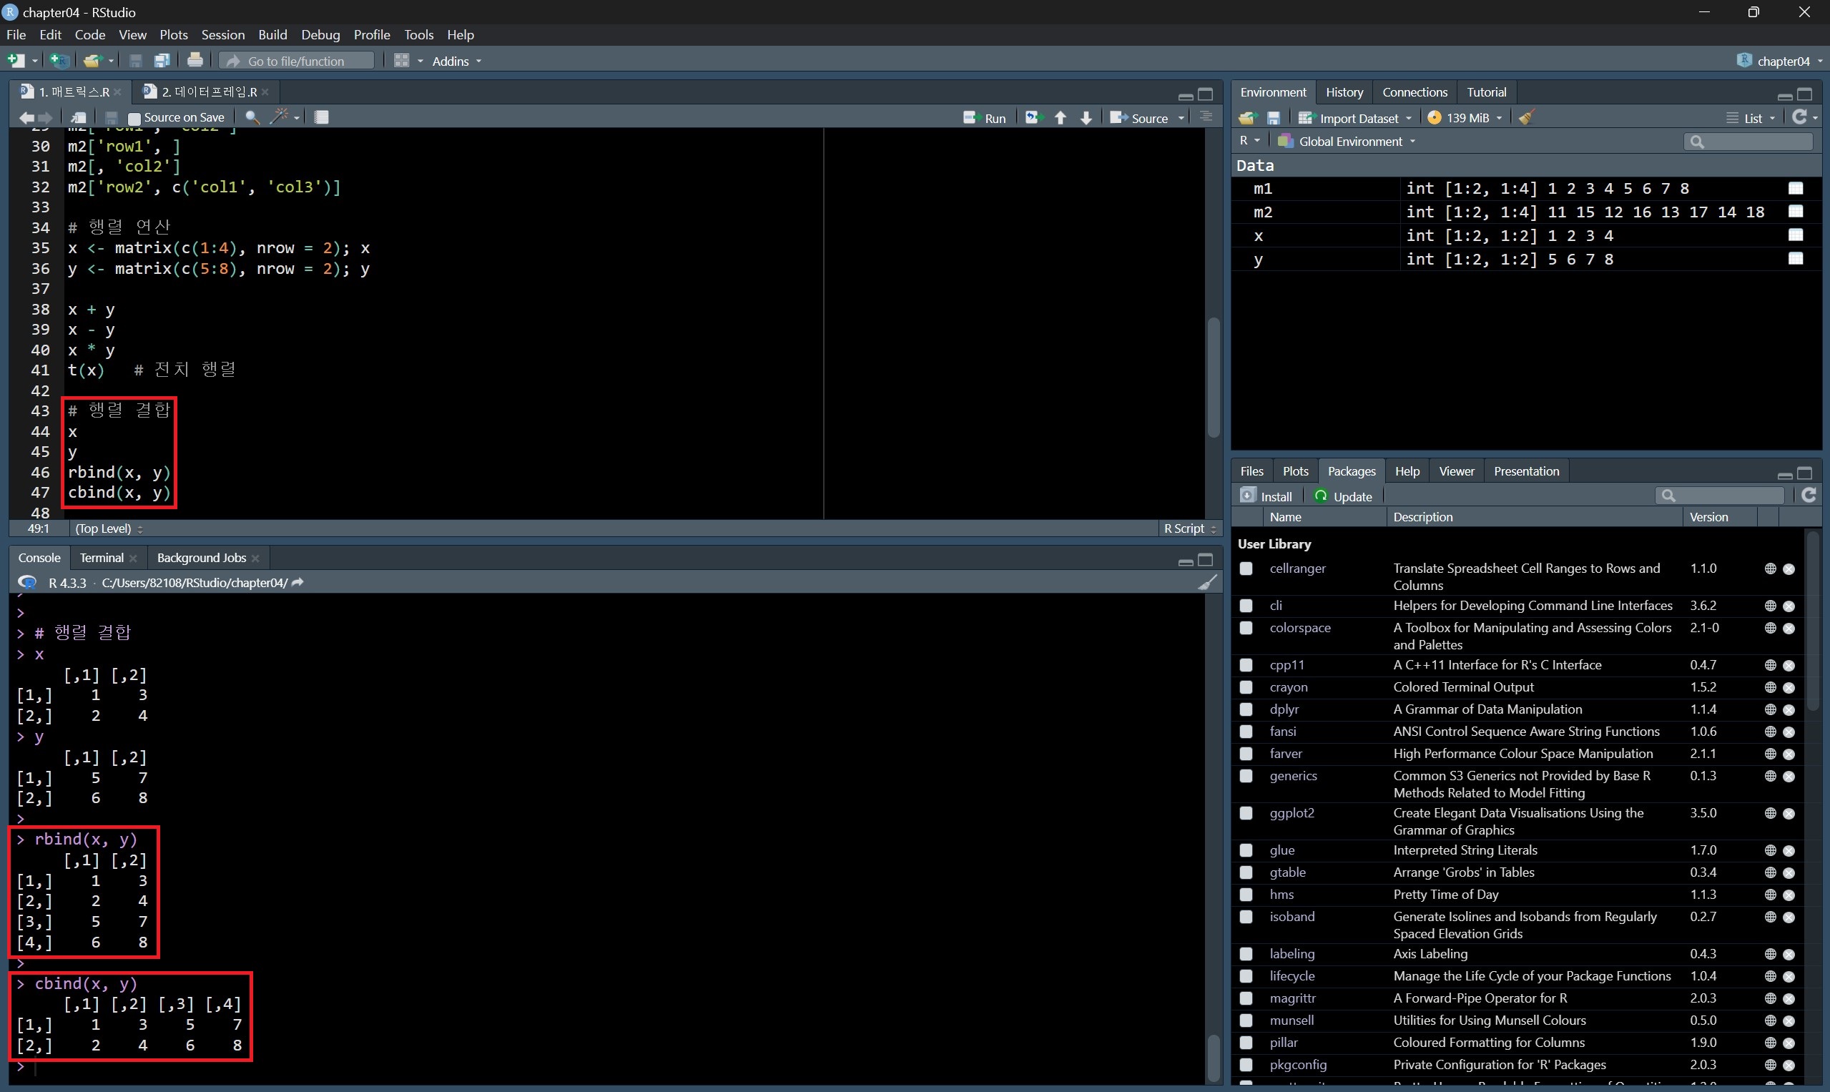Click the clear console broom icon
Viewport: 1830px width, 1092px height.
tap(1206, 583)
